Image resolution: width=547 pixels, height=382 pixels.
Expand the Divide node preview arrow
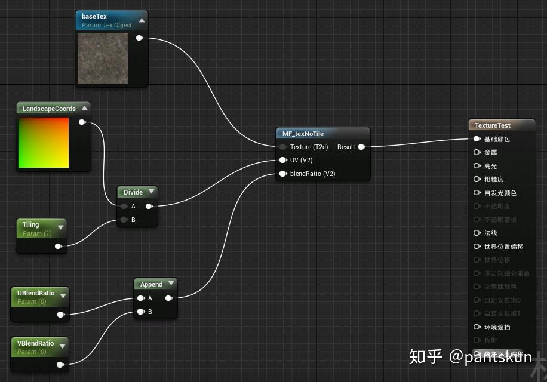(x=152, y=191)
